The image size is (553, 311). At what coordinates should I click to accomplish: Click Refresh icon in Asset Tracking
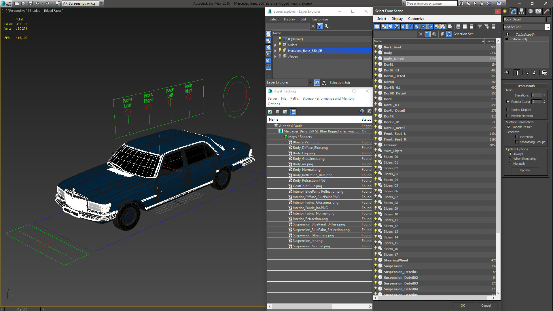click(270, 112)
